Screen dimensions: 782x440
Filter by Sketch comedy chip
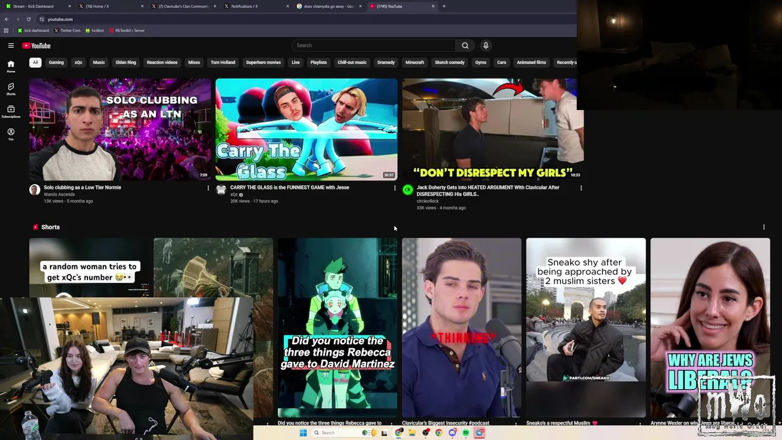450,62
